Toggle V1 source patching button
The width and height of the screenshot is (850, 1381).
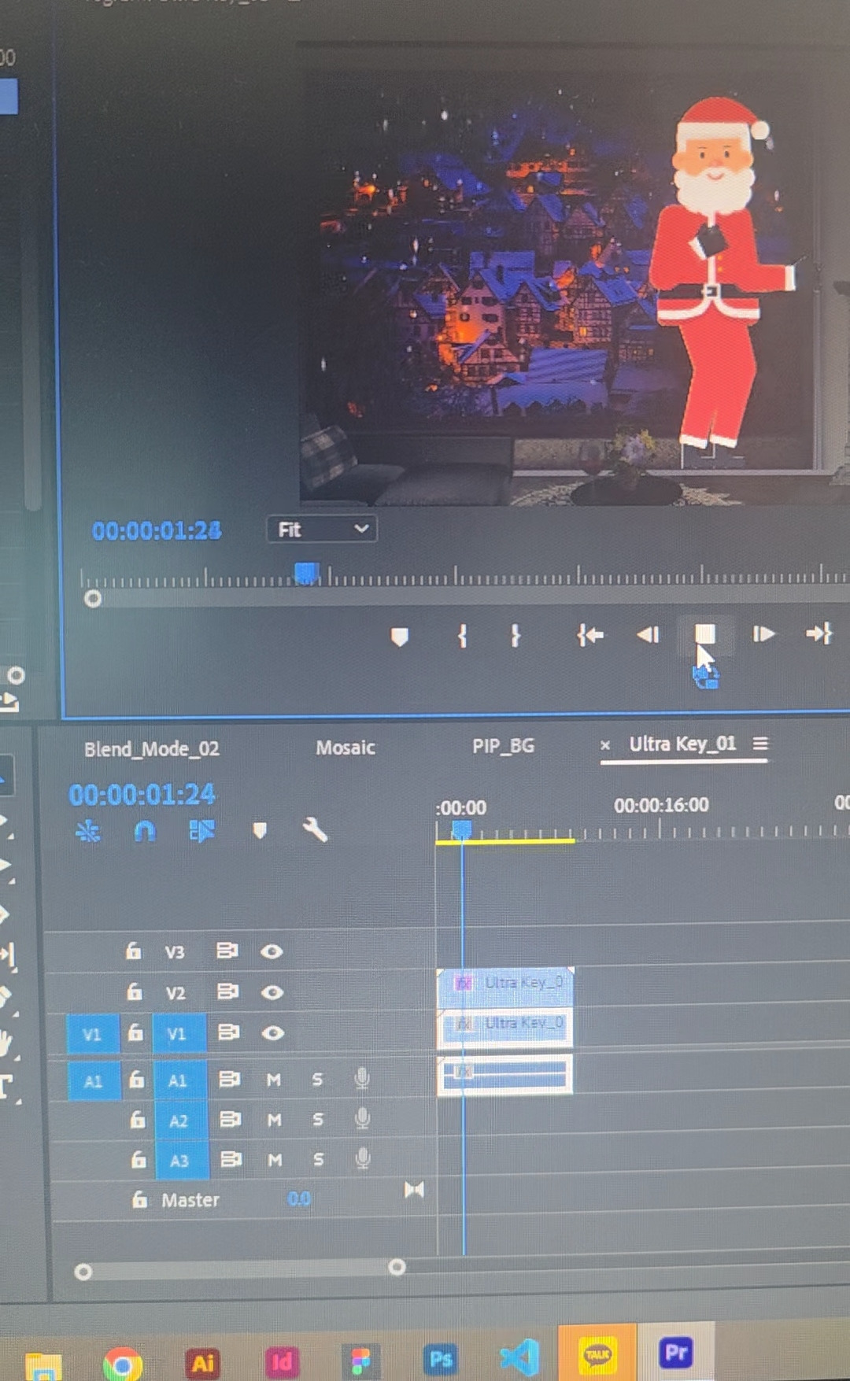93,1034
